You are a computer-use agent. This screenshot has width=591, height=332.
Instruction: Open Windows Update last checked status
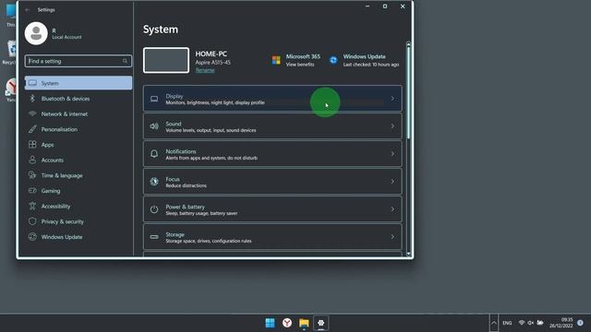(x=371, y=65)
